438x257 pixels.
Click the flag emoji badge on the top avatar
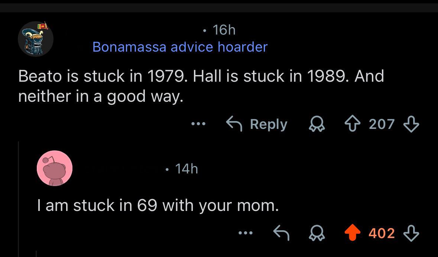(x=42, y=25)
